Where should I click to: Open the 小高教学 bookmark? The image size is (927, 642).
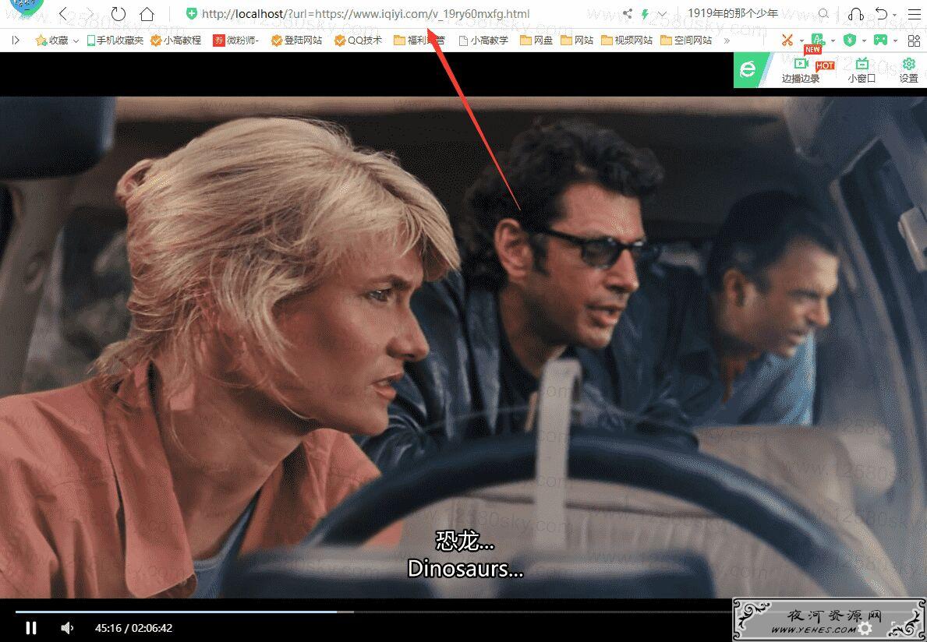(483, 41)
